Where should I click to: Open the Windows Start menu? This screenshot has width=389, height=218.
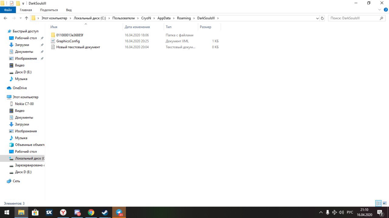7,212
